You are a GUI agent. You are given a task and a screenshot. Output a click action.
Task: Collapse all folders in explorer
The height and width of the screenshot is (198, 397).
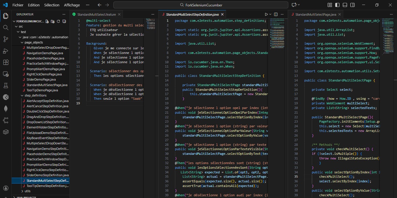coord(64,21)
